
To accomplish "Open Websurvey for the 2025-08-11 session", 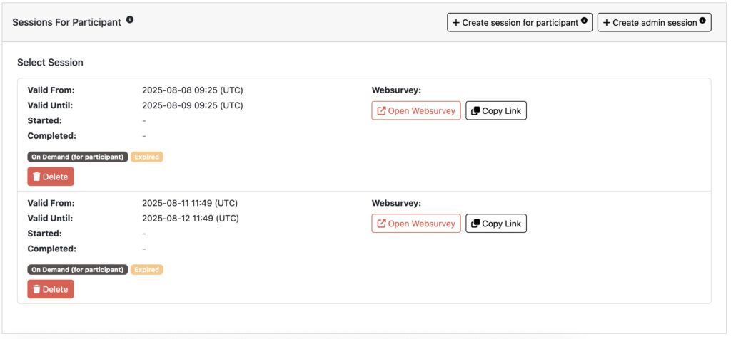I will point(416,224).
